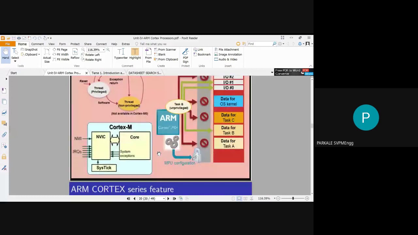Viewport: 418px width, 235px height.
Task: Activate the SnapShot tool
Action: click(29, 50)
